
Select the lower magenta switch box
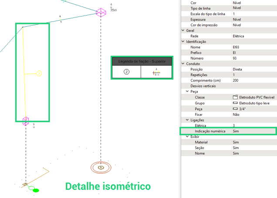(26, 121)
